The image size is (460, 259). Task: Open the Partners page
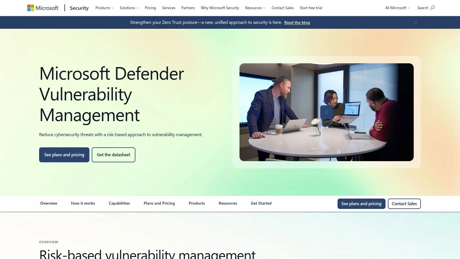pos(188,8)
